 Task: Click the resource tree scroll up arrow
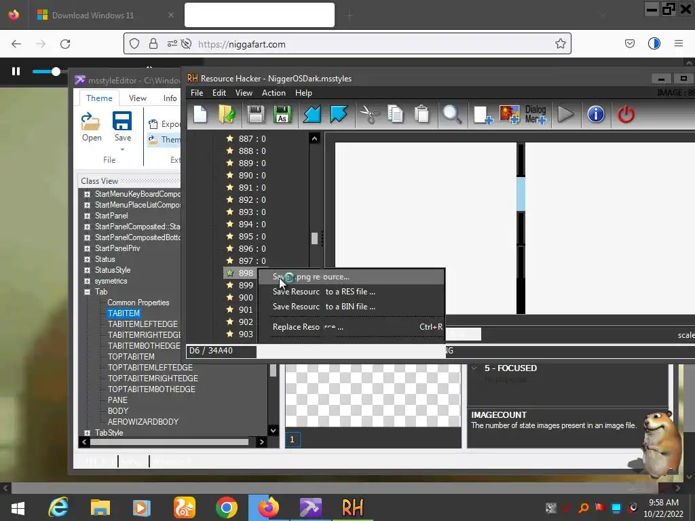(314, 138)
